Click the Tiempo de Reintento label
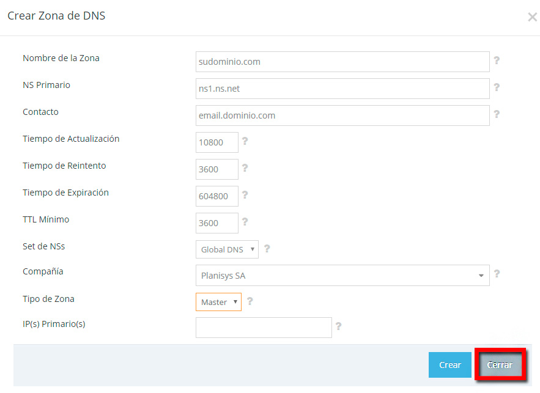 click(64, 166)
